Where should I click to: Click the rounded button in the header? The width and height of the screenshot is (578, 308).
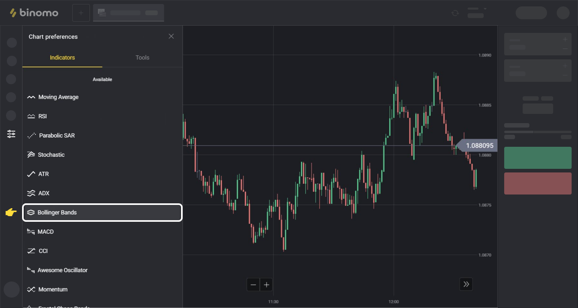(531, 13)
